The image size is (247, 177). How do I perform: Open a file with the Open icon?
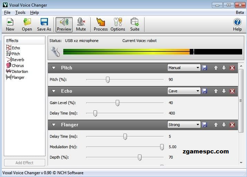tap(27, 24)
